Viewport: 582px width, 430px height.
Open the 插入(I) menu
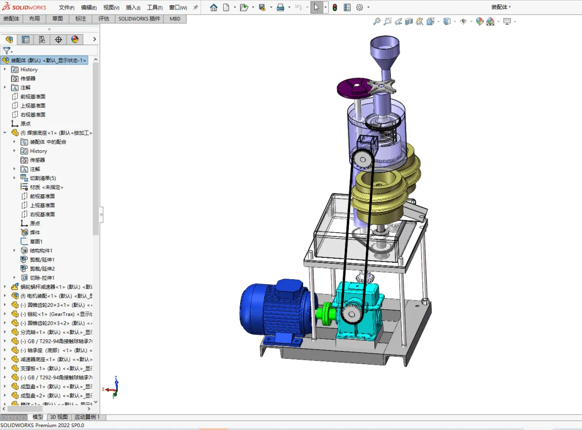133,8
